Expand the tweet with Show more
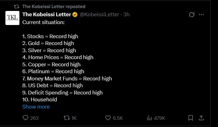This screenshot has width=218, height=127. [36, 107]
